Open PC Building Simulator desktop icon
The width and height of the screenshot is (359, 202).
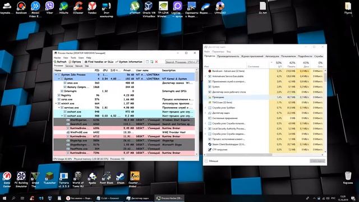pyautogui.click(x=21, y=180)
